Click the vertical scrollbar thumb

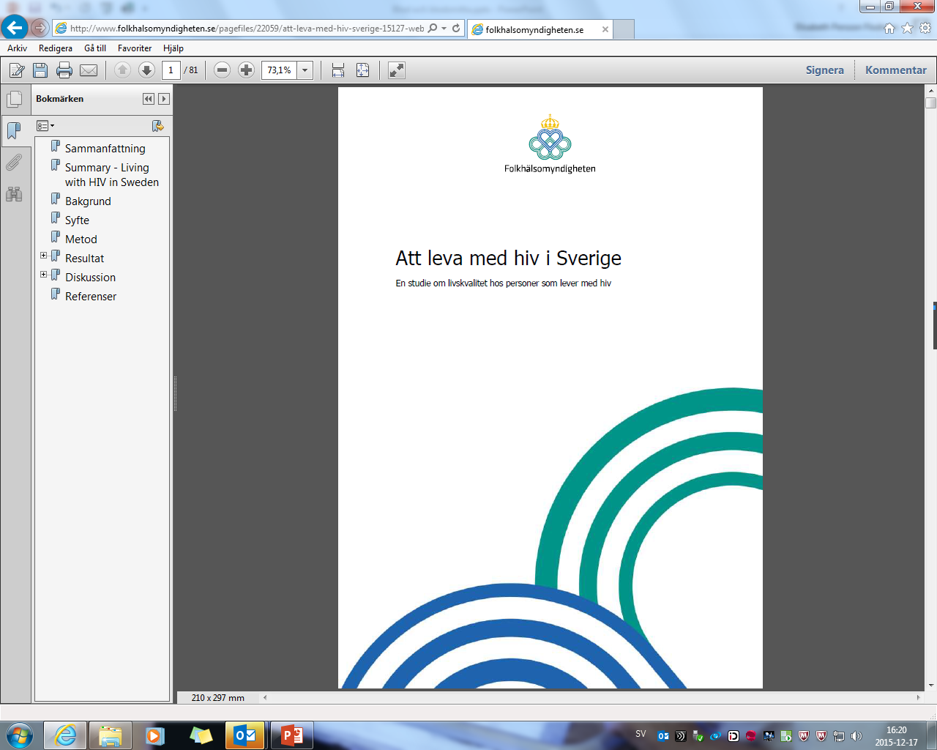[931, 103]
